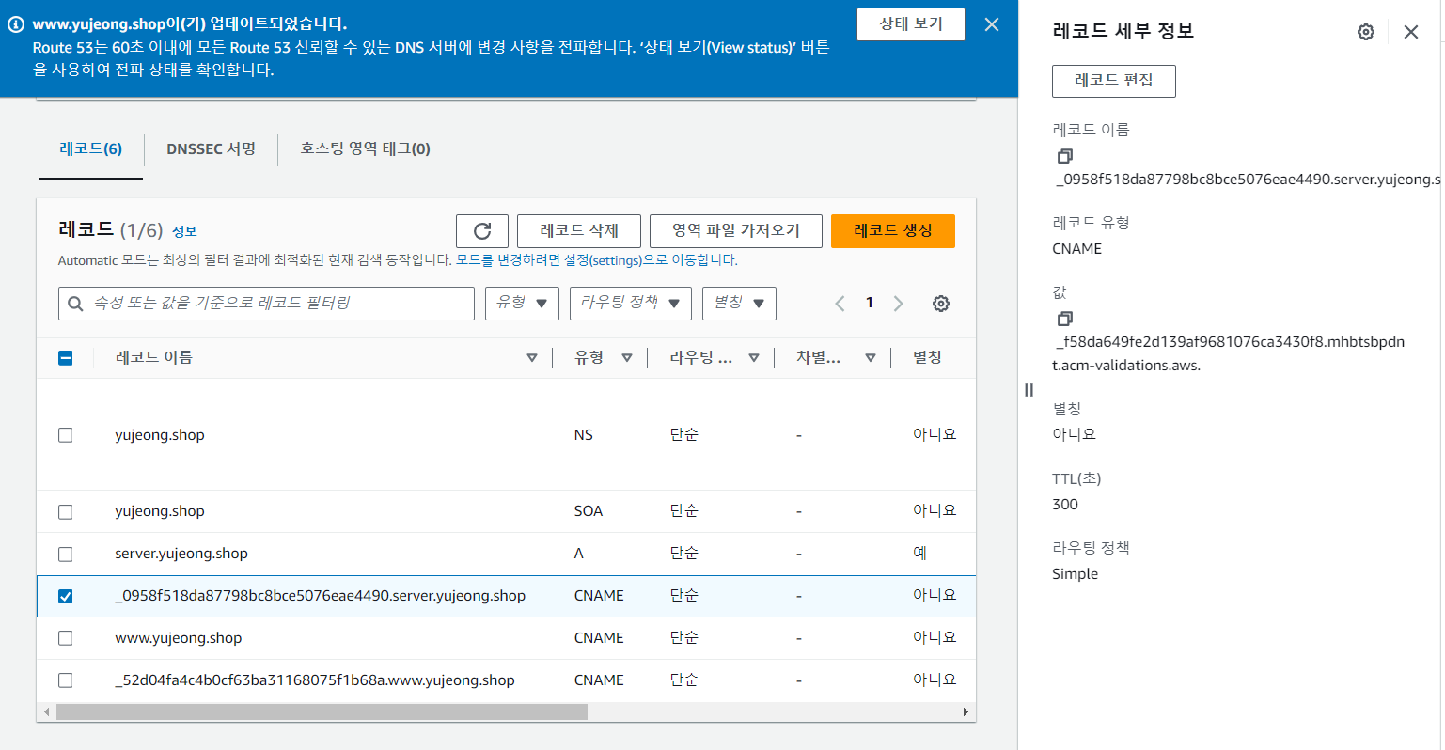Click the CNAME record type in details
Screen dimensions: 1445x750
pyautogui.click(x=1077, y=249)
